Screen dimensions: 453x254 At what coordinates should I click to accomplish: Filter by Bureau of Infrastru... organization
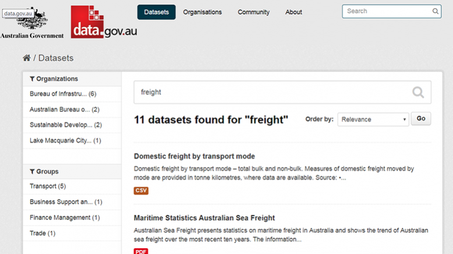(63, 94)
